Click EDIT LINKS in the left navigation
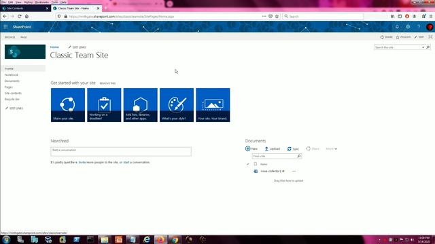The image size is (435, 244). pyautogui.click(x=14, y=108)
